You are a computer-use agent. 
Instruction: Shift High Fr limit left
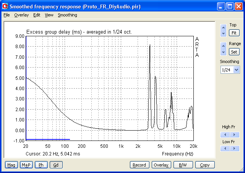pos(225,134)
